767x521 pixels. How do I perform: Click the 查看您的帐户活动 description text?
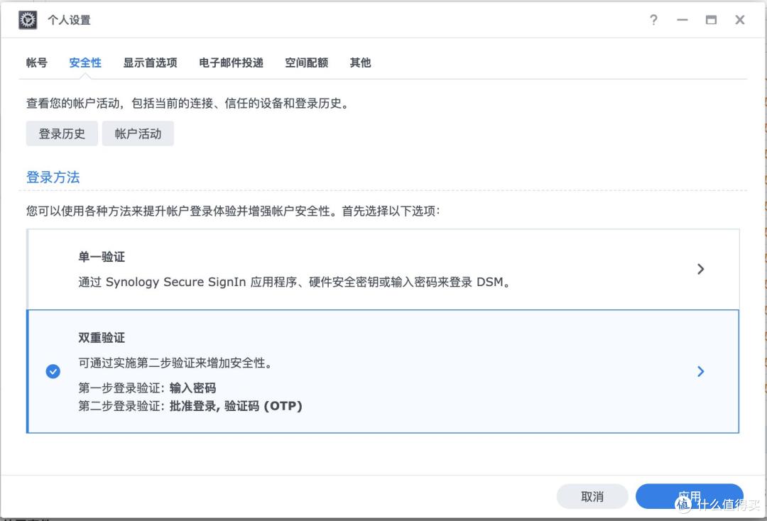tap(188, 103)
